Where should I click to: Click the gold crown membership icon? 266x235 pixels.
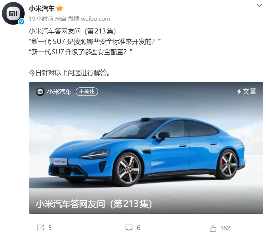point(60,8)
